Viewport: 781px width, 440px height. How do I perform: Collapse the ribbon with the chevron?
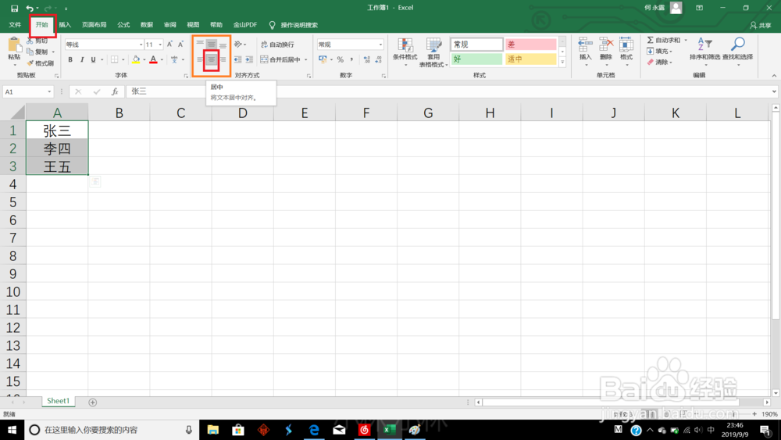point(773,76)
